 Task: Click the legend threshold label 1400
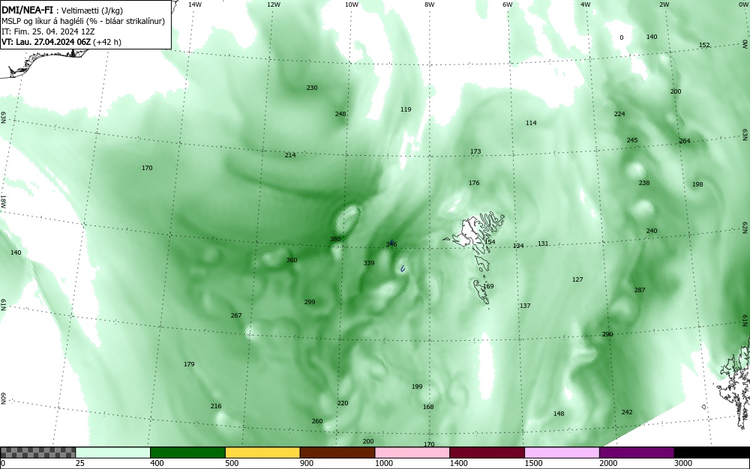point(459,463)
